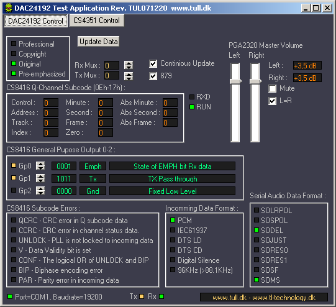Click the UNLOCK PLL error LED indicator
Image resolution: width=336 pixels, height=307 pixels.
point(14,240)
